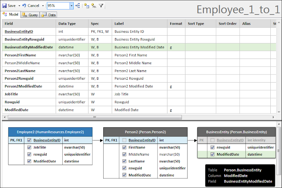The image size is (282, 188).
Task: Click the add table icon
Action: (x=86, y=6)
